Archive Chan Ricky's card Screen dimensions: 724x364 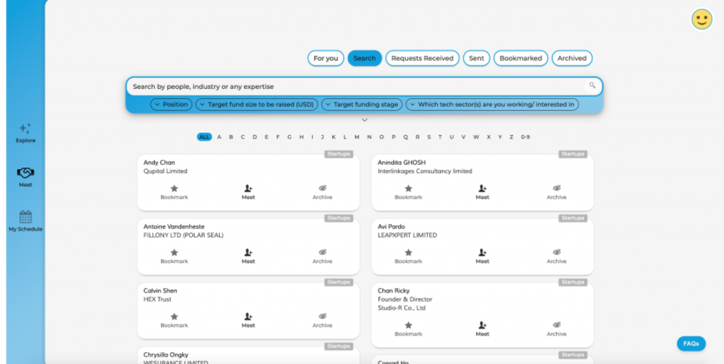(x=556, y=325)
